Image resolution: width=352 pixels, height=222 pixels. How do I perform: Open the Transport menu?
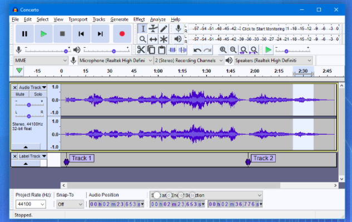click(78, 19)
